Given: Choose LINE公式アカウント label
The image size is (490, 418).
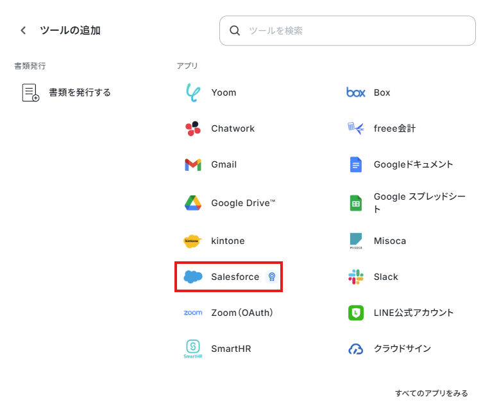Looking at the screenshot, I should tap(414, 313).
